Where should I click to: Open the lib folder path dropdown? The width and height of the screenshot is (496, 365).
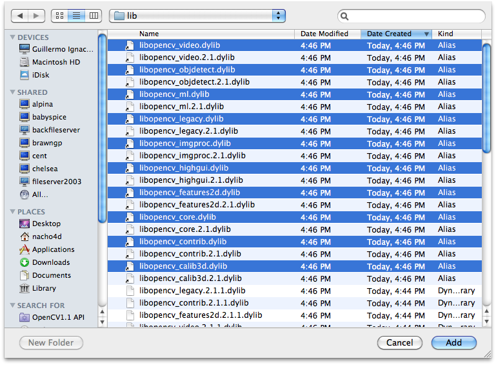(197, 16)
